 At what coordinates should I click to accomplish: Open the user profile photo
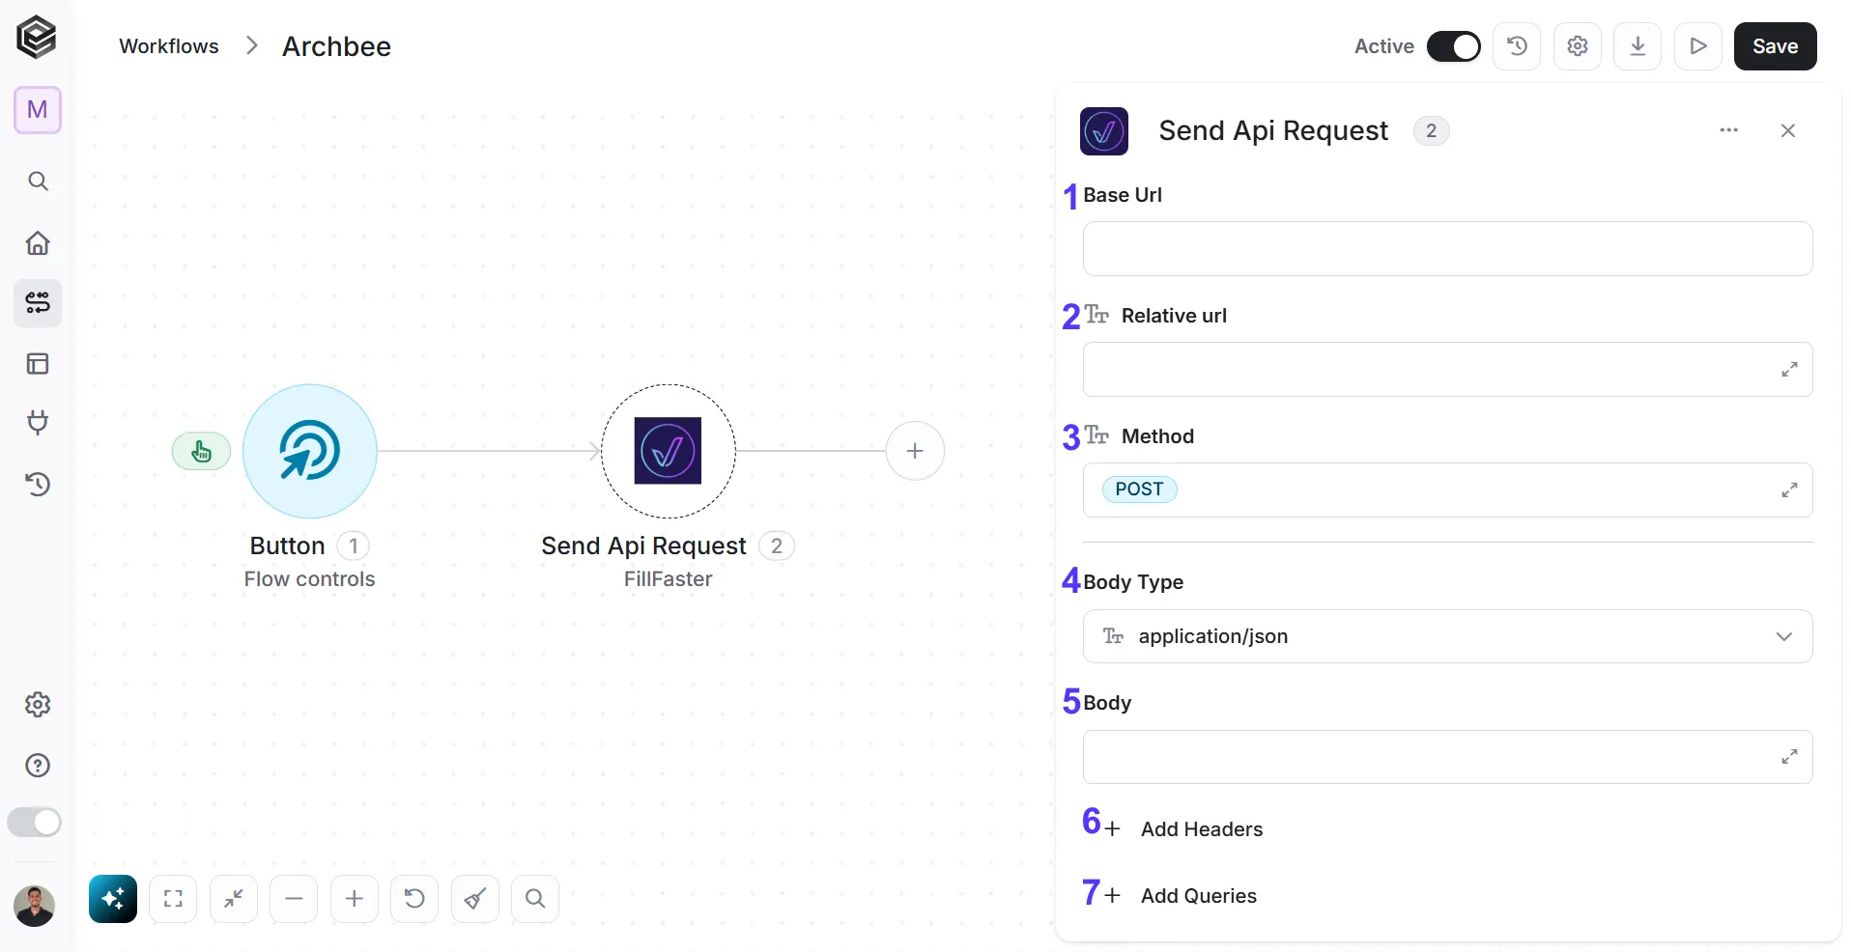click(x=35, y=906)
